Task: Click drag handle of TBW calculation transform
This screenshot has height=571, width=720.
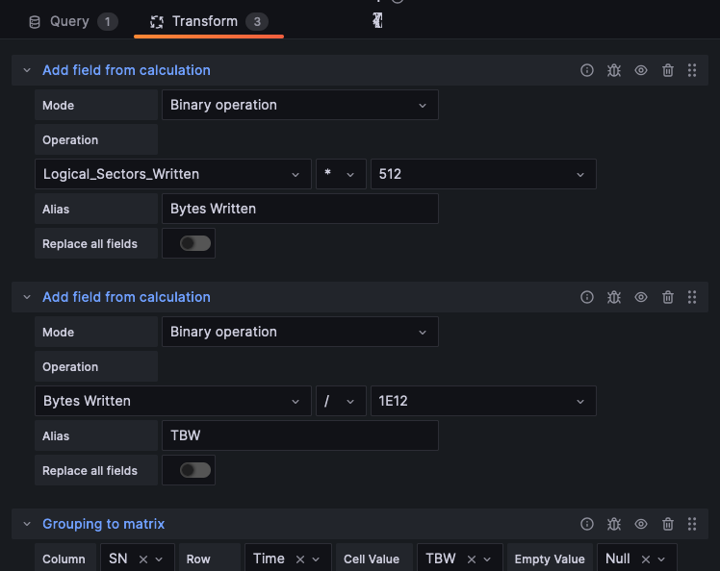Action: pos(692,297)
